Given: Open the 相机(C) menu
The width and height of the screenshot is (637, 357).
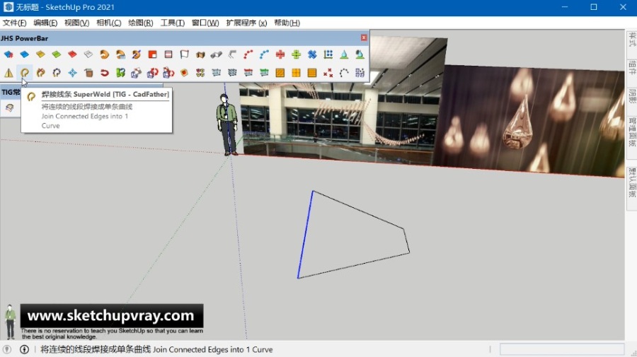Looking at the screenshot, I should [x=108, y=23].
